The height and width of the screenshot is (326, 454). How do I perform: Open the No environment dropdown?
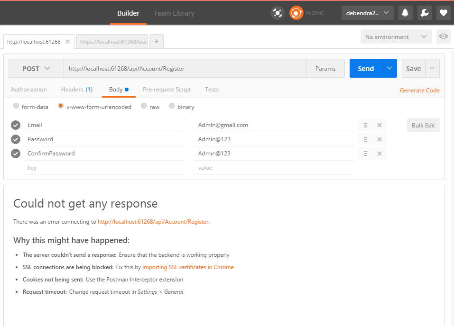tap(396, 36)
